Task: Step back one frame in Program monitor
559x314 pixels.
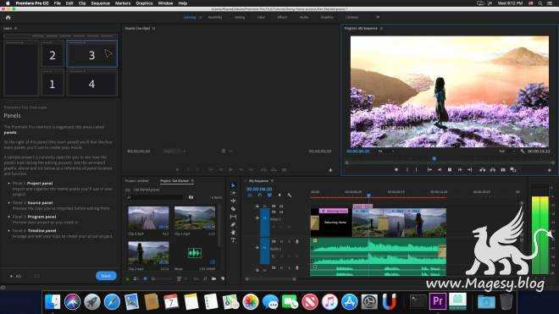Action: coord(440,170)
